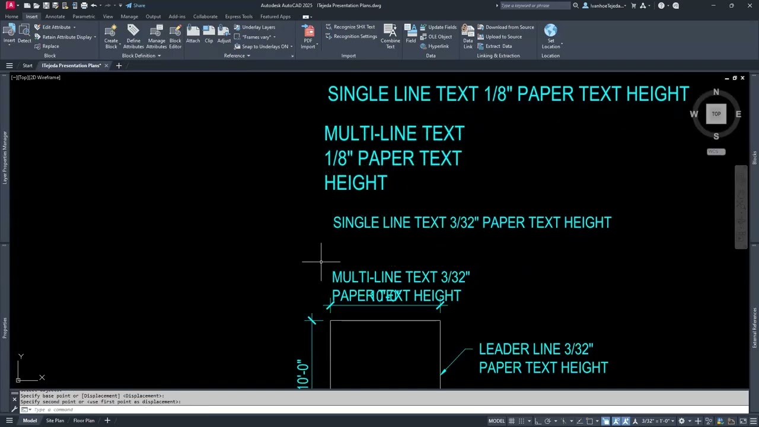Image resolution: width=759 pixels, height=427 pixels.
Task: Launch the Block Editor
Action: [x=176, y=36]
